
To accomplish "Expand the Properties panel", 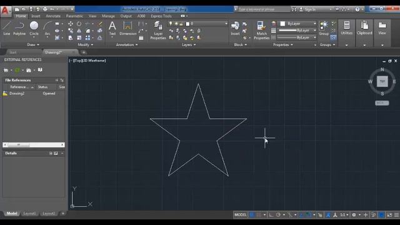I will (283, 44).
